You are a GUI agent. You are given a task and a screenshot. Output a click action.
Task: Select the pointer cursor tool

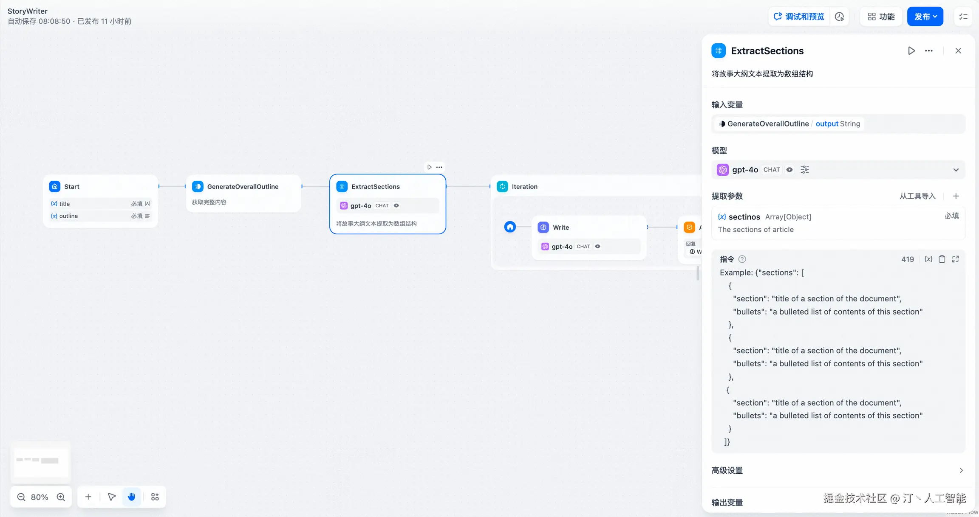pyautogui.click(x=111, y=497)
